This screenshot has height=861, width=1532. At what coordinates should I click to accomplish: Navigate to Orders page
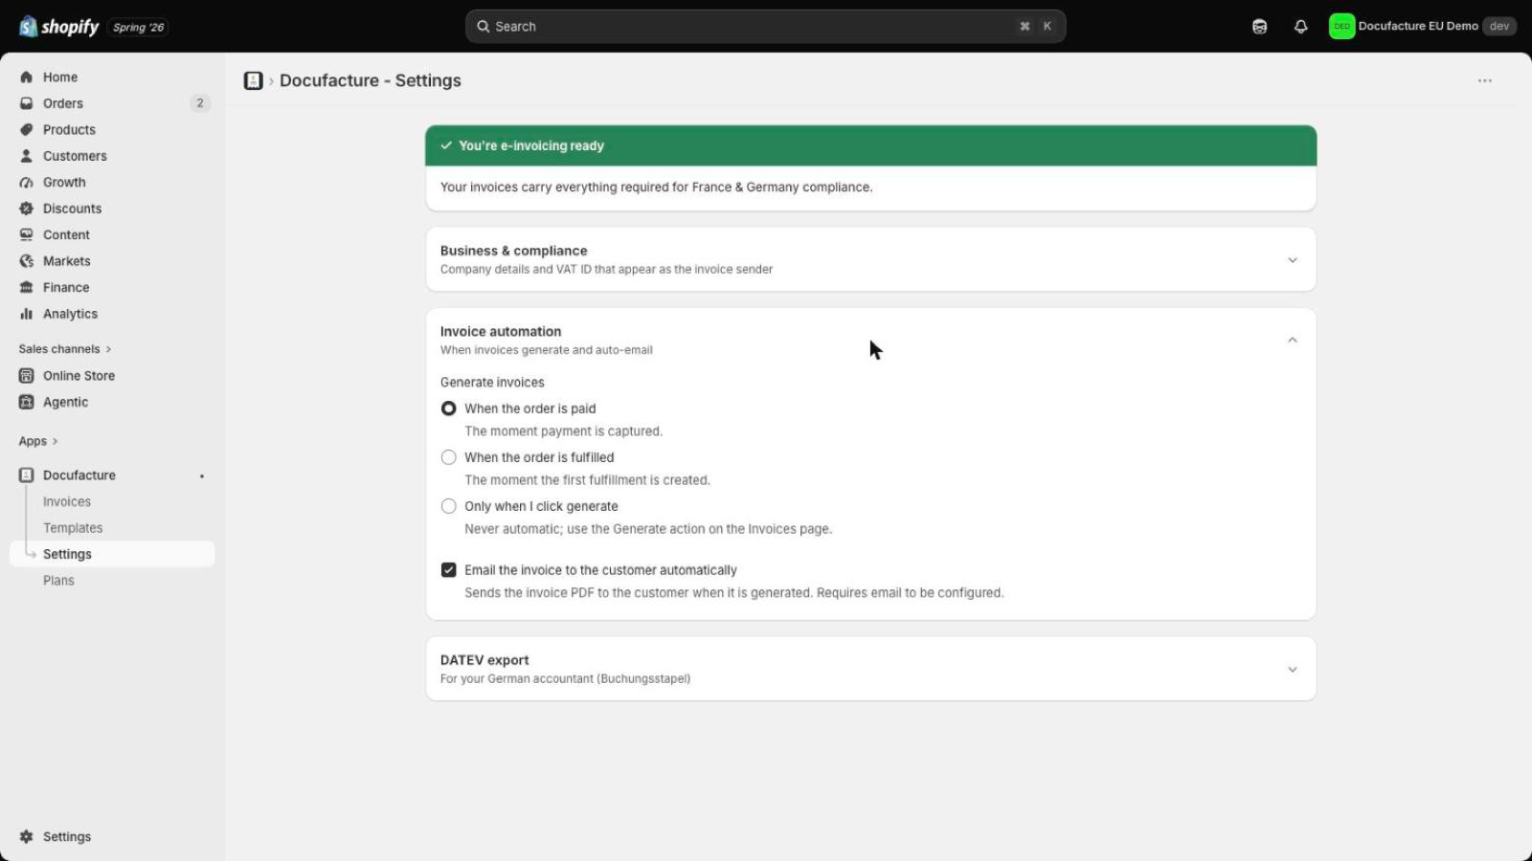63,103
